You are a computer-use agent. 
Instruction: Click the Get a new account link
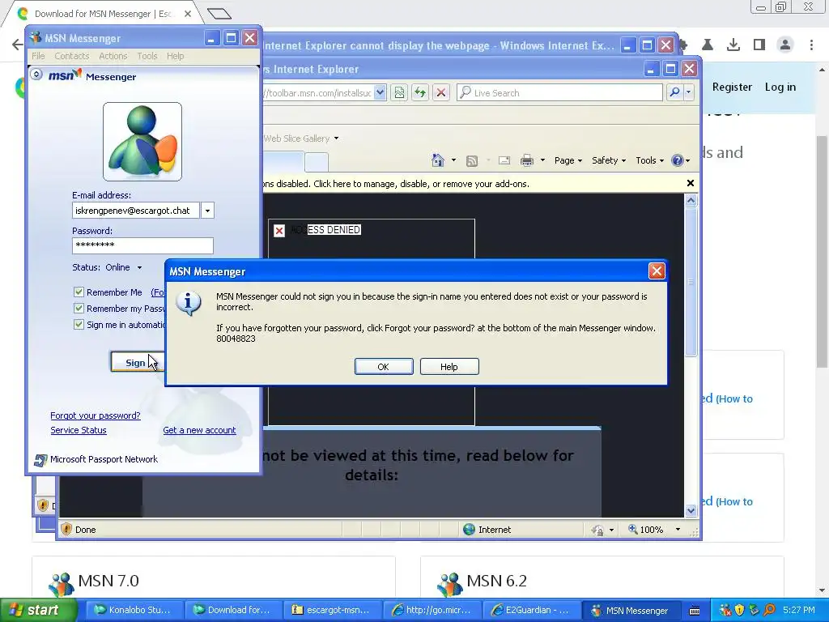click(x=199, y=431)
